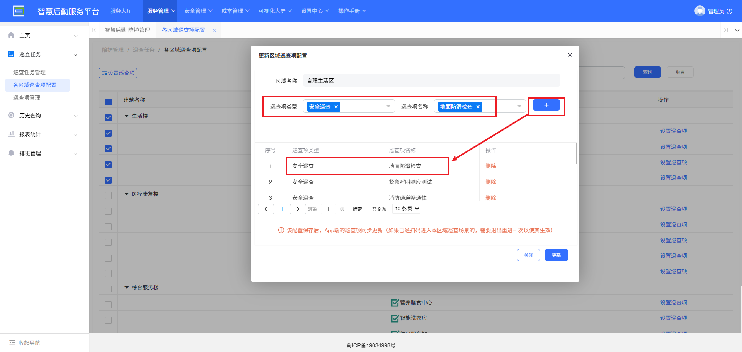742x352 pixels.
Task: Go to previous page in dialog pager
Action: click(266, 209)
